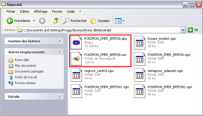
Task: Click the kyogre_modest.sgm file name
Action: (x=162, y=39)
